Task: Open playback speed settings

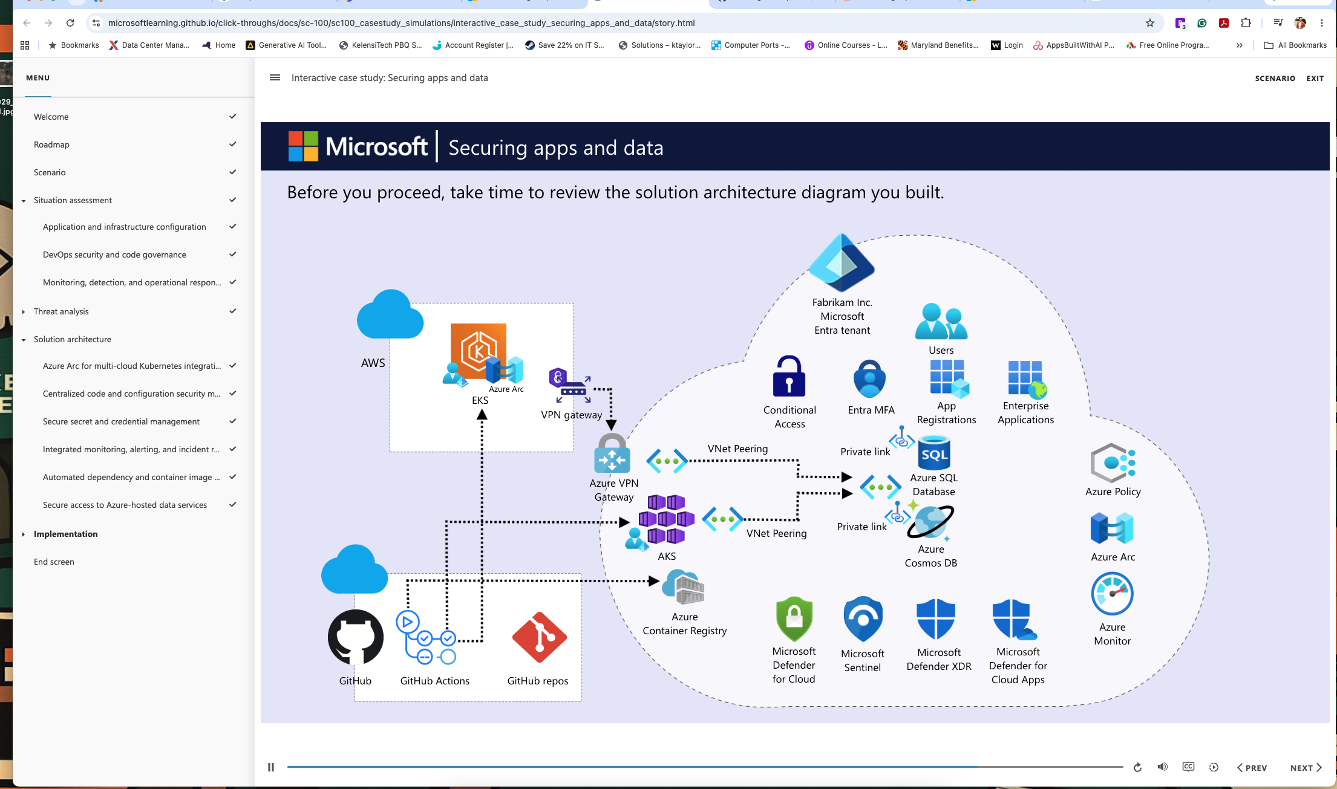Action: 1214,767
